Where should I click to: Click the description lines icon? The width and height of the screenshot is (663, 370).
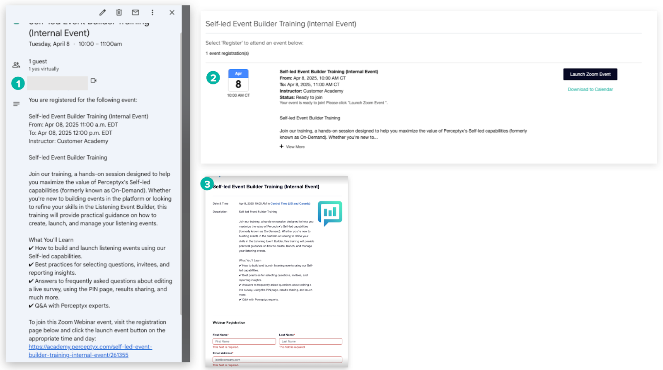[16, 104]
